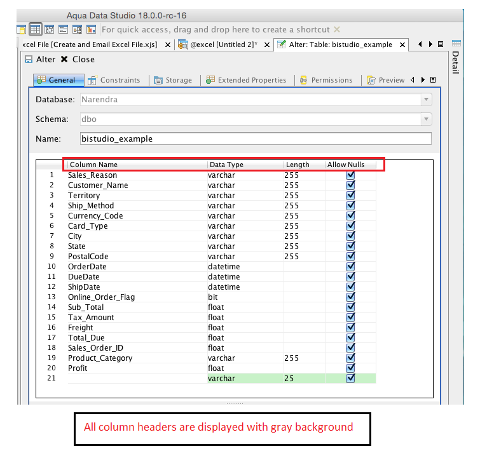
Task: Select the Tax_Amount column name cell
Action: (x=137, y=317)
